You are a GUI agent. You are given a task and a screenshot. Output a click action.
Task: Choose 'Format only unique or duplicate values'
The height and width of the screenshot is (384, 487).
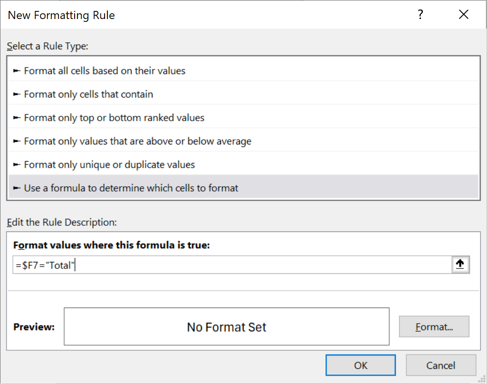click(109, 164)
